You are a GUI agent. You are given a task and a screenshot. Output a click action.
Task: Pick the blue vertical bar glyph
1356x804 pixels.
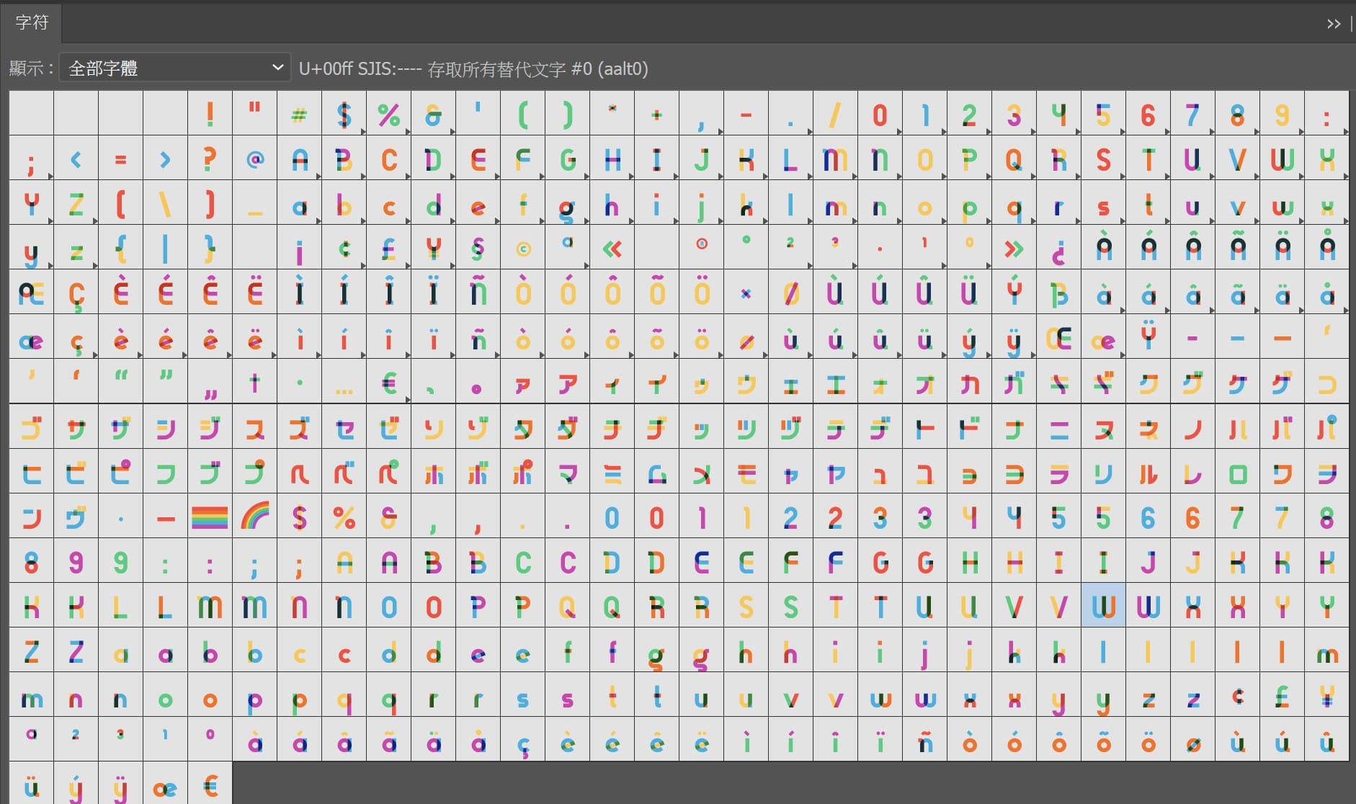(166, 248)
